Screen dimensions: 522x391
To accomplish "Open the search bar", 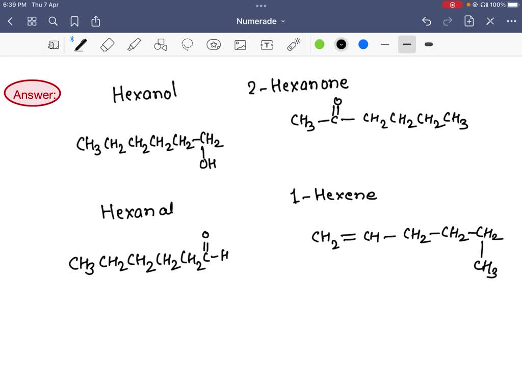I will 53,21.
